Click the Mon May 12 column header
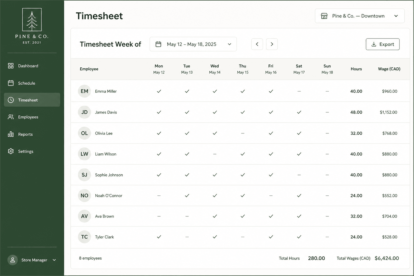Screen dimensions: 414x276 point(159,69)
